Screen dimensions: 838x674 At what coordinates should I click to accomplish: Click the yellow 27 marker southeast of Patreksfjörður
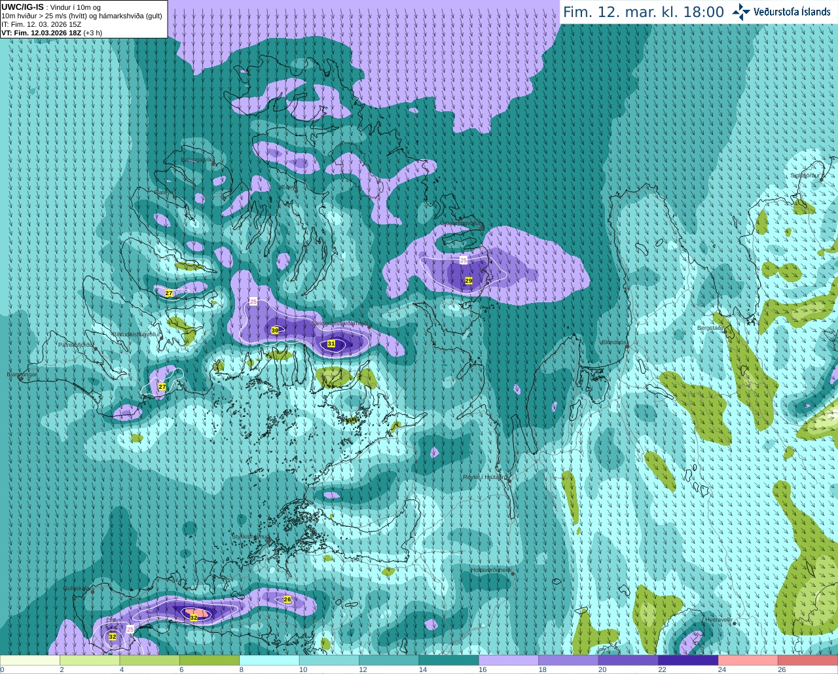click(162, 387)
